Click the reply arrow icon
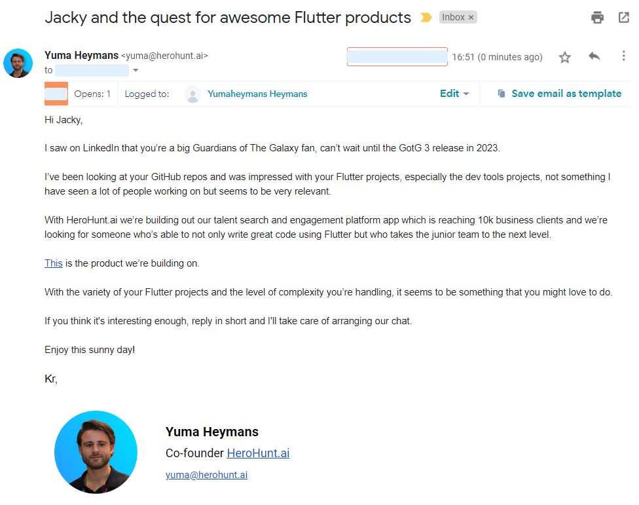 tap(594, 56)
